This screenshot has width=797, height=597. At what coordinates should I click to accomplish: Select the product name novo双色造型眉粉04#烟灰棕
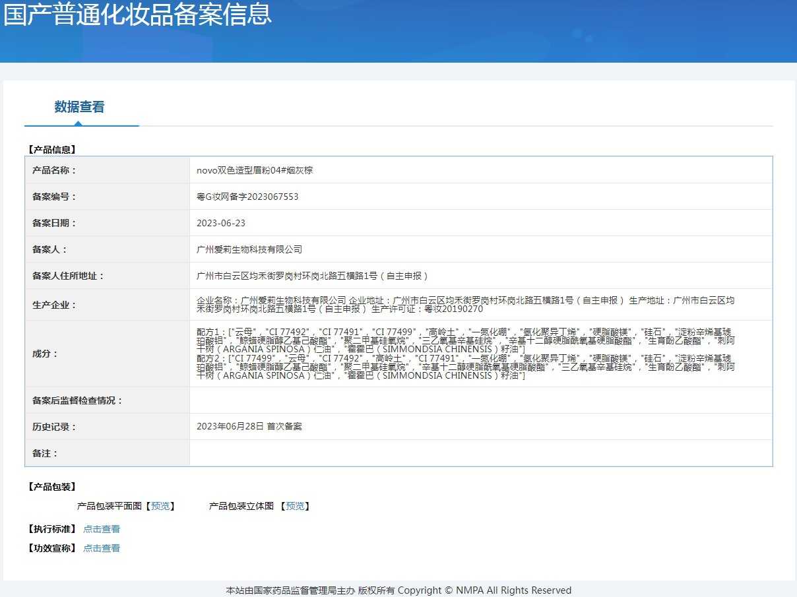[255, 170]
